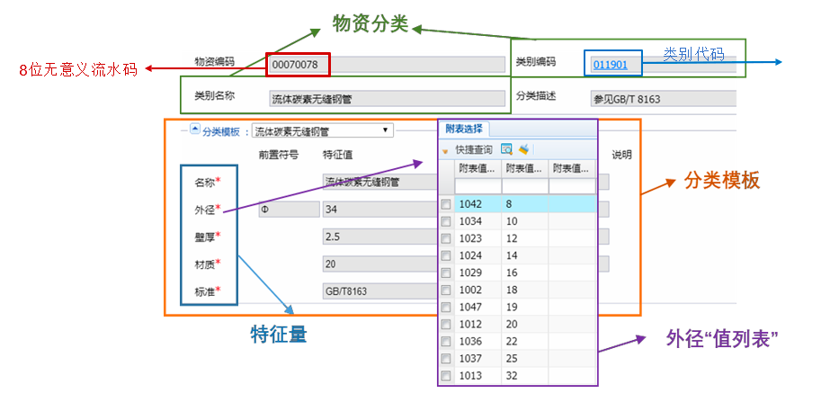Click the clear filter brush icon

523,149
